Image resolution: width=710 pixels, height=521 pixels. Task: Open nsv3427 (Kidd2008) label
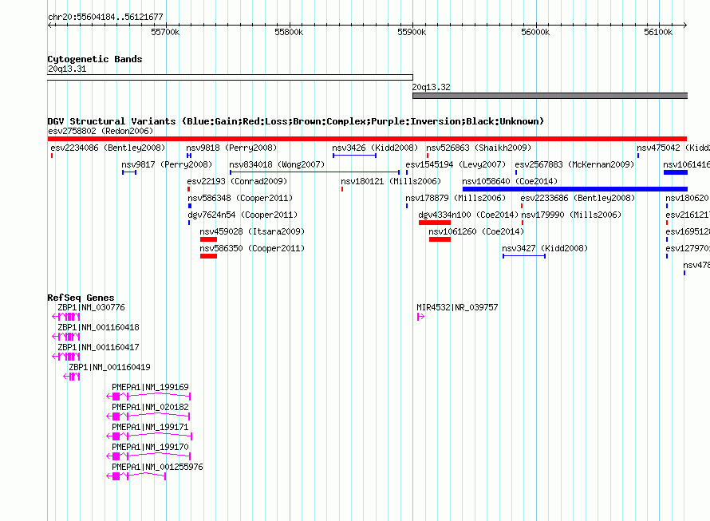(545, 248)
